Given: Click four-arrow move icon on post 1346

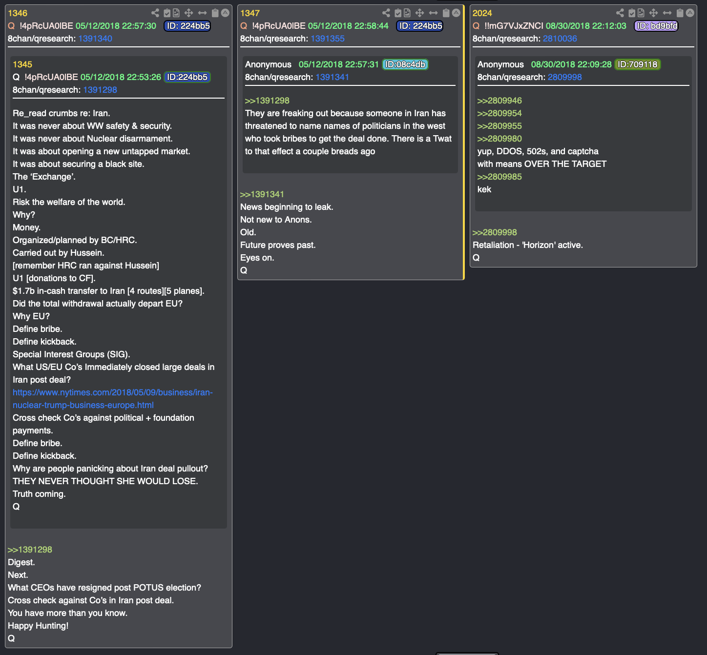Looking at the screenshot, I should tap(188, 13).
